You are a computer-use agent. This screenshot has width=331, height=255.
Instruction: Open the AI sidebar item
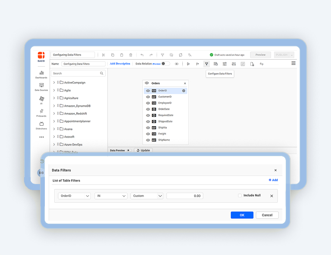click(x=41, y=100)
